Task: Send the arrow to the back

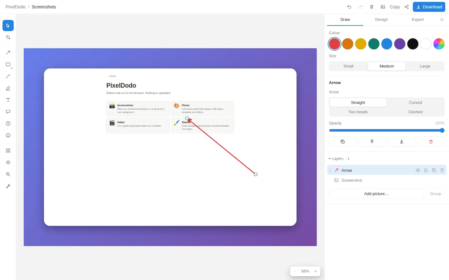Action: [x=402, y=142]
